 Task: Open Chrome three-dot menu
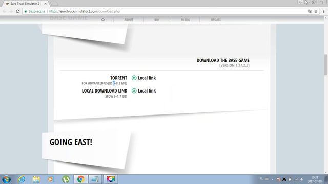tap(323, 11)
